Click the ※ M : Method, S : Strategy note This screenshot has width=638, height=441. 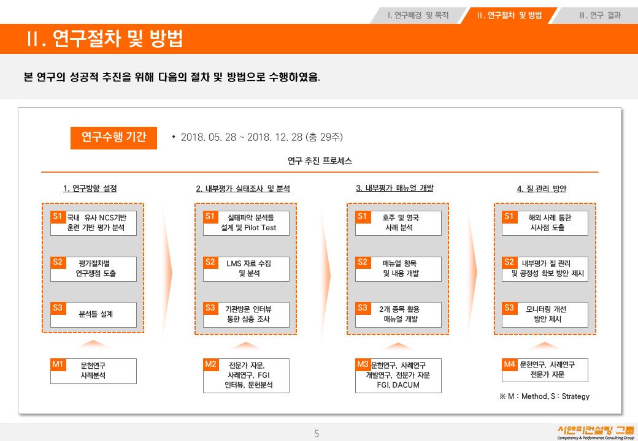coord(544,396)
